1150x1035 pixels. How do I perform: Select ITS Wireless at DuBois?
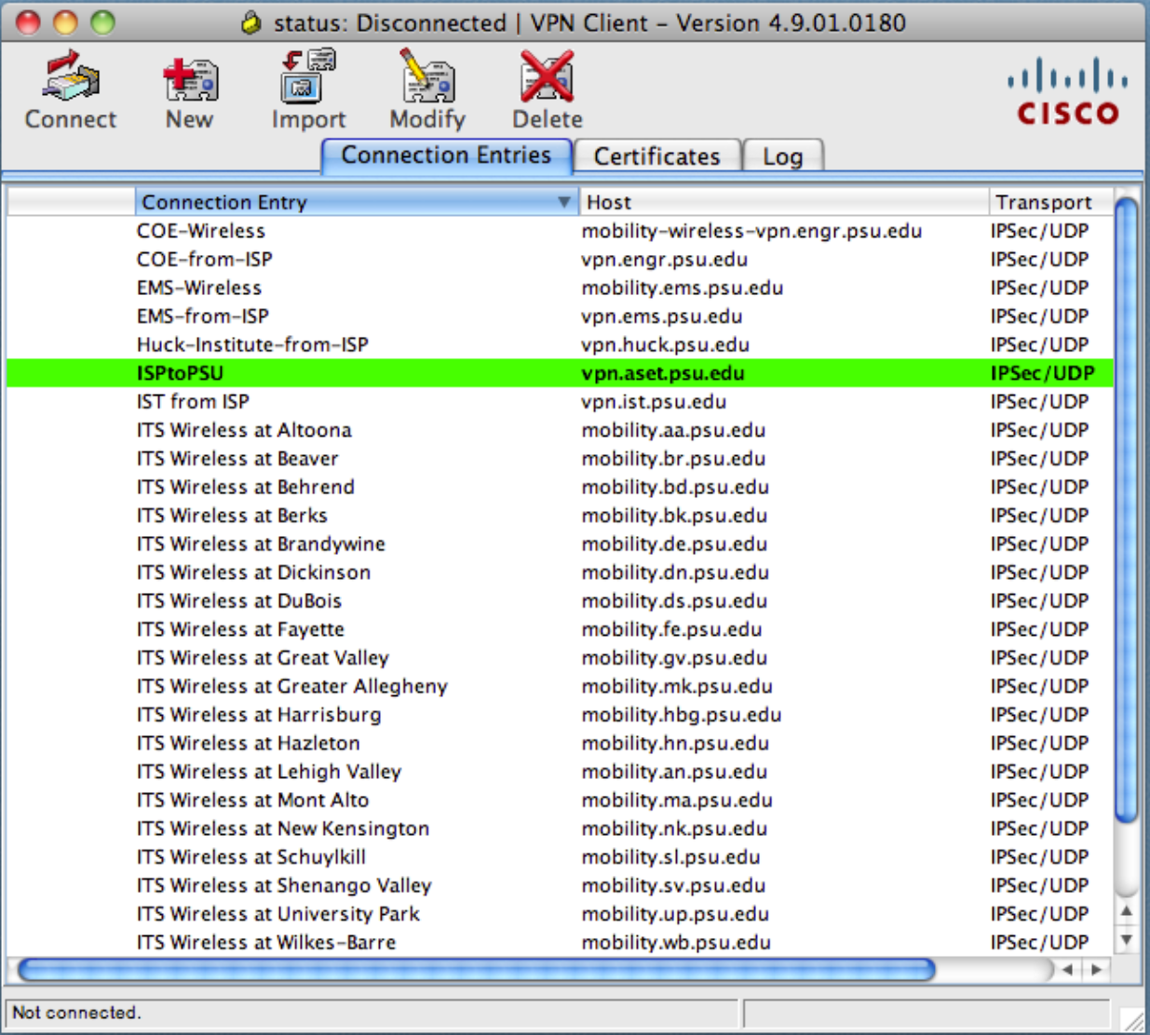560,601
